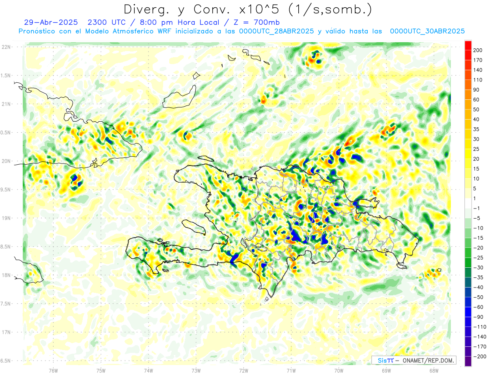Click the 0.5N latitude label

click(6, 133)
